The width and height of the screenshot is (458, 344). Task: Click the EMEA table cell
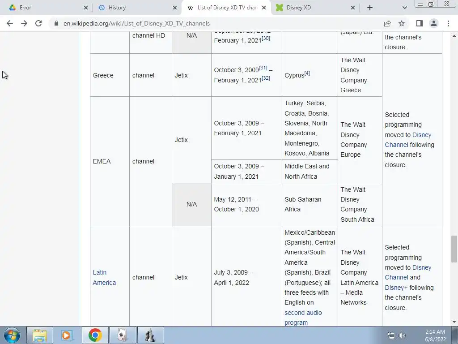[110, 161]
